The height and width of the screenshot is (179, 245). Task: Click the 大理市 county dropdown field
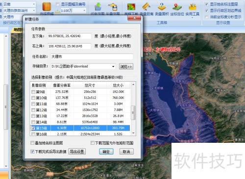coord(12,17)
